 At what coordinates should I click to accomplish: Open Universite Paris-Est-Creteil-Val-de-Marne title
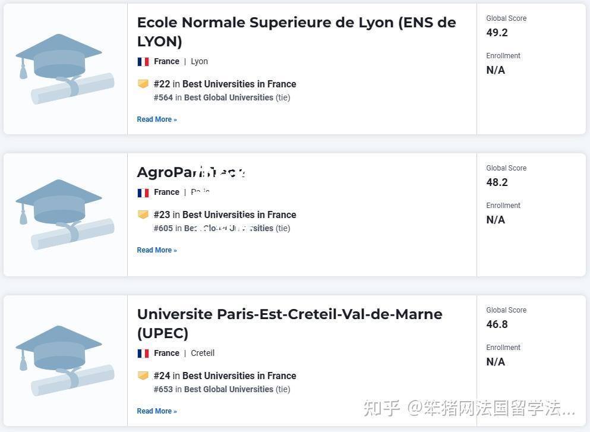pyautogui.click(x=290, y=324)
